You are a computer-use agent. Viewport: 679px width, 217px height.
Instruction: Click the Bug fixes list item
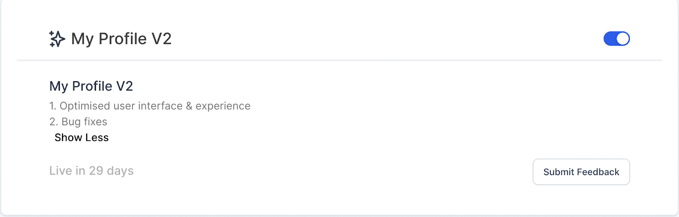click(x=78, y=122)
